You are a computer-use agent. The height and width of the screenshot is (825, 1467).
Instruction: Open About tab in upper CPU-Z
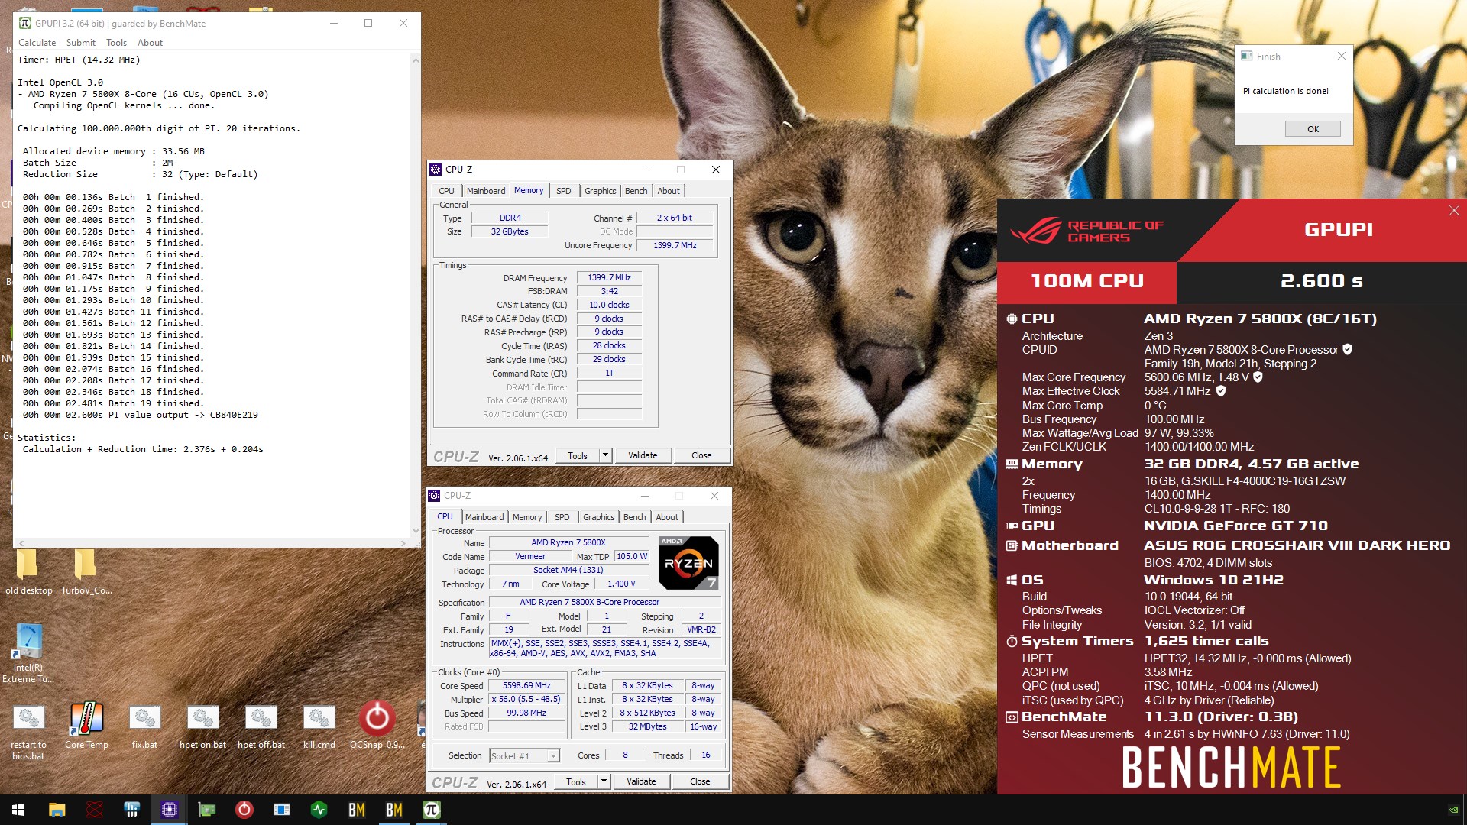point(669,191)
